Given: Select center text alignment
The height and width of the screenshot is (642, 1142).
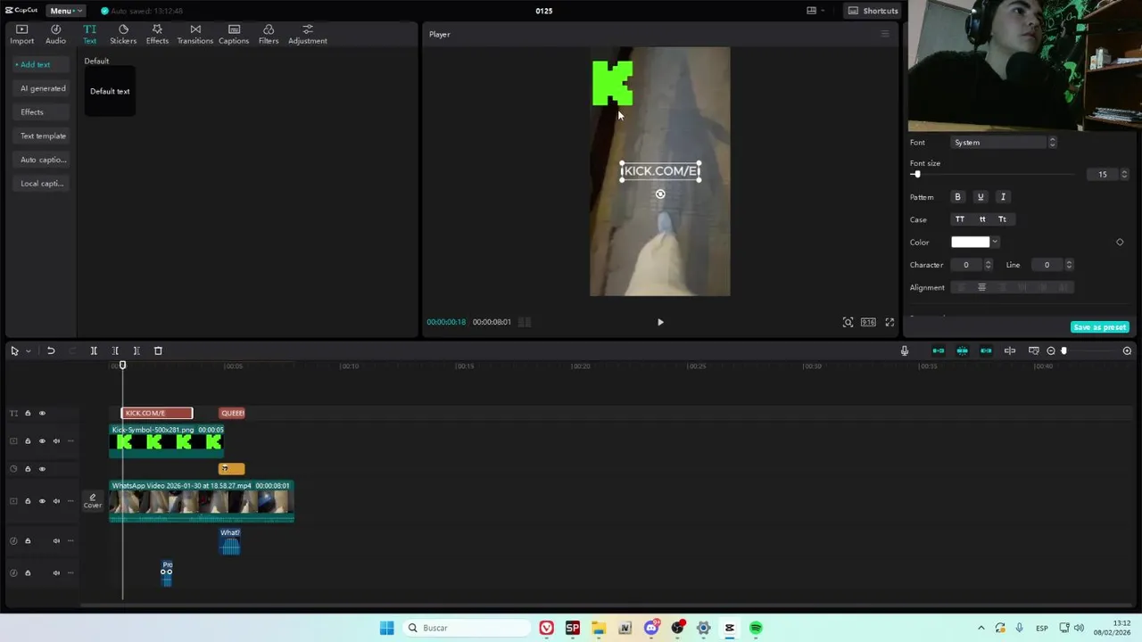Looking at the screenshot, I should 981,287.
